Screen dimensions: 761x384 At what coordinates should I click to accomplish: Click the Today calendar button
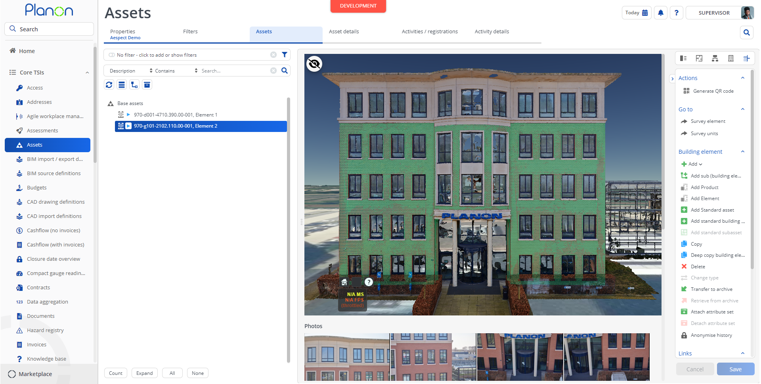point(637,13)
